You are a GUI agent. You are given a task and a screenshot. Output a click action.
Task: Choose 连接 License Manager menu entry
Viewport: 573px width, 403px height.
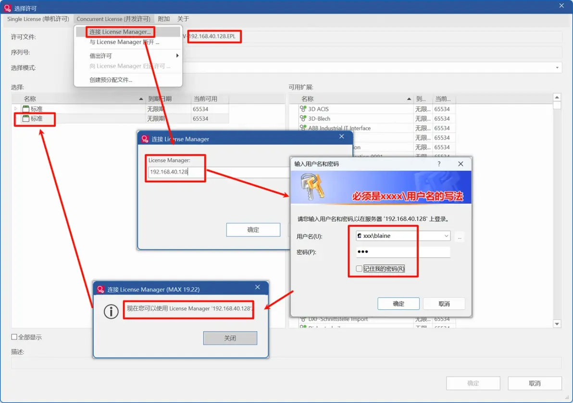pos(120,32)
